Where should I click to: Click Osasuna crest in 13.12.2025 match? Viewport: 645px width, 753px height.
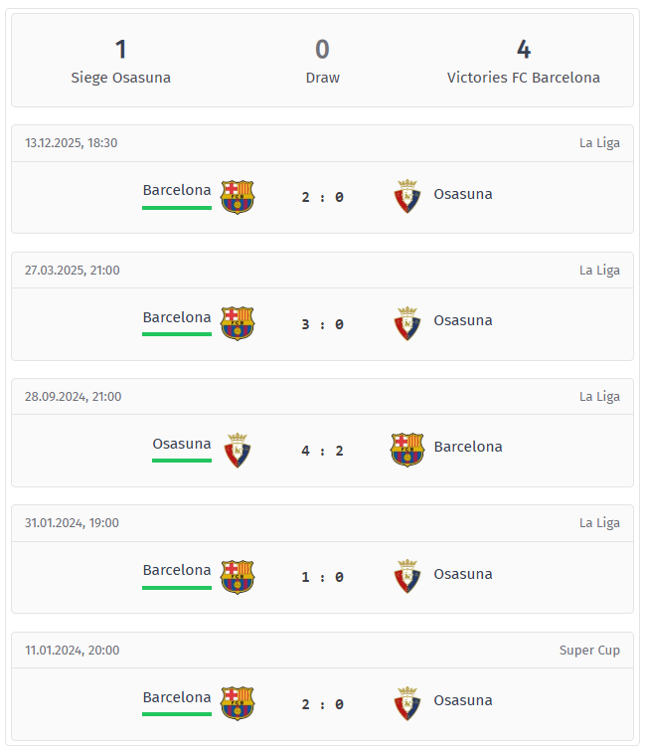(x=407, y=196)
